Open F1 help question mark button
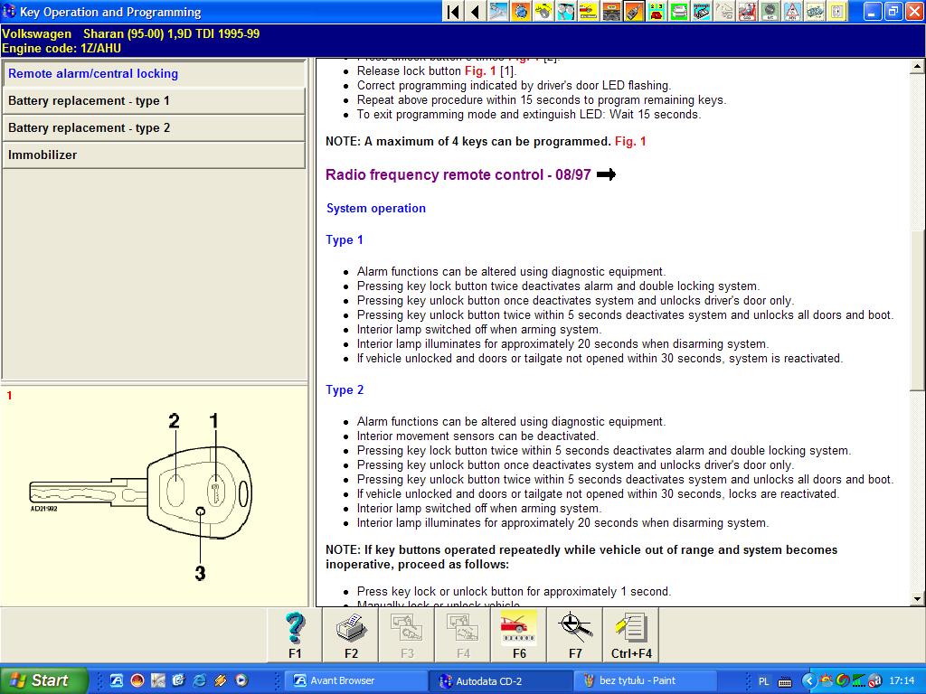926x694 pixels. 295,634
